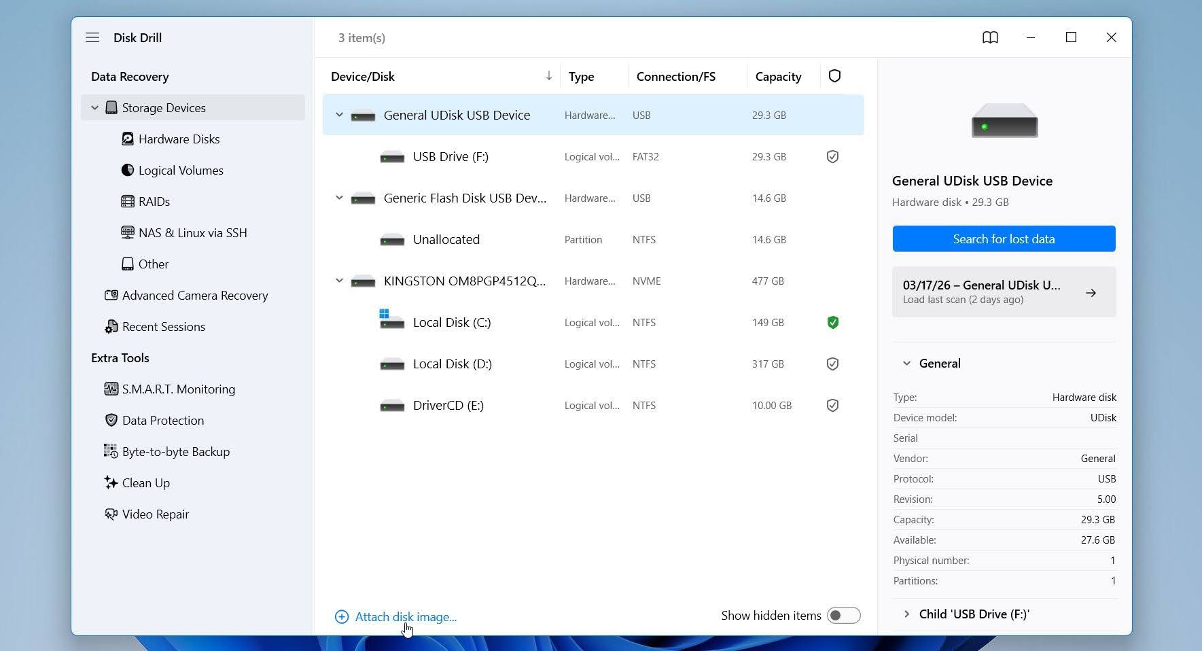This screenshot has width=1202, height=651.
Task: Click the Data Protection shield icon
Action: (x=111, y=420)
